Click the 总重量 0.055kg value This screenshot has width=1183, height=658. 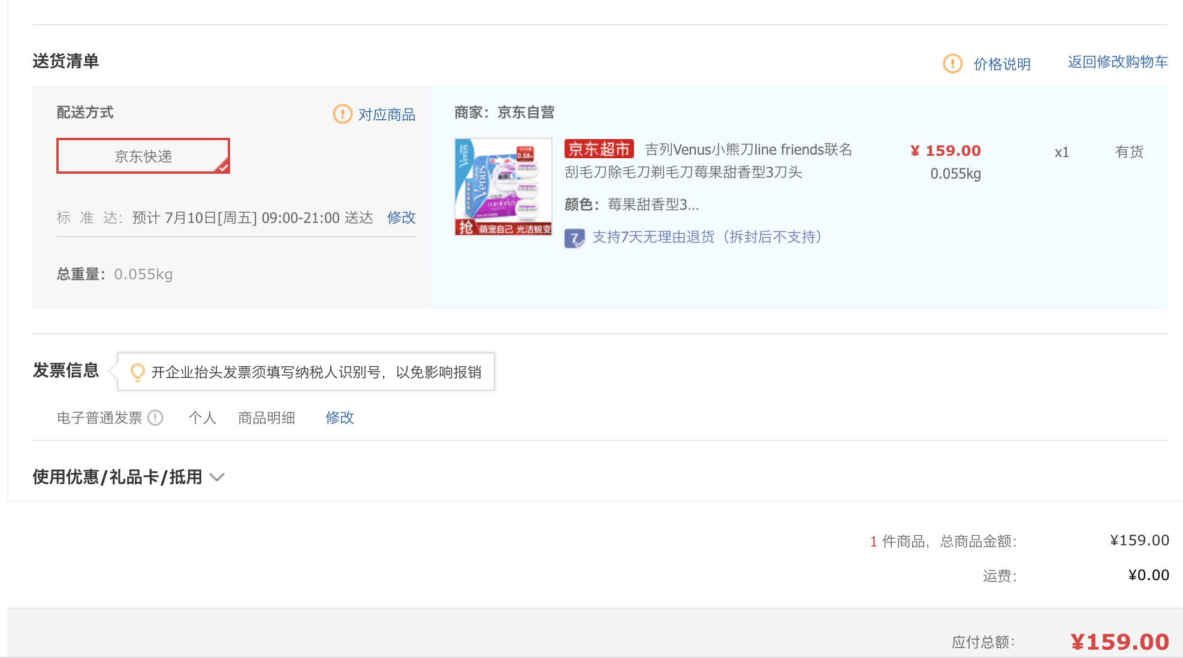(x=143, y=274)
